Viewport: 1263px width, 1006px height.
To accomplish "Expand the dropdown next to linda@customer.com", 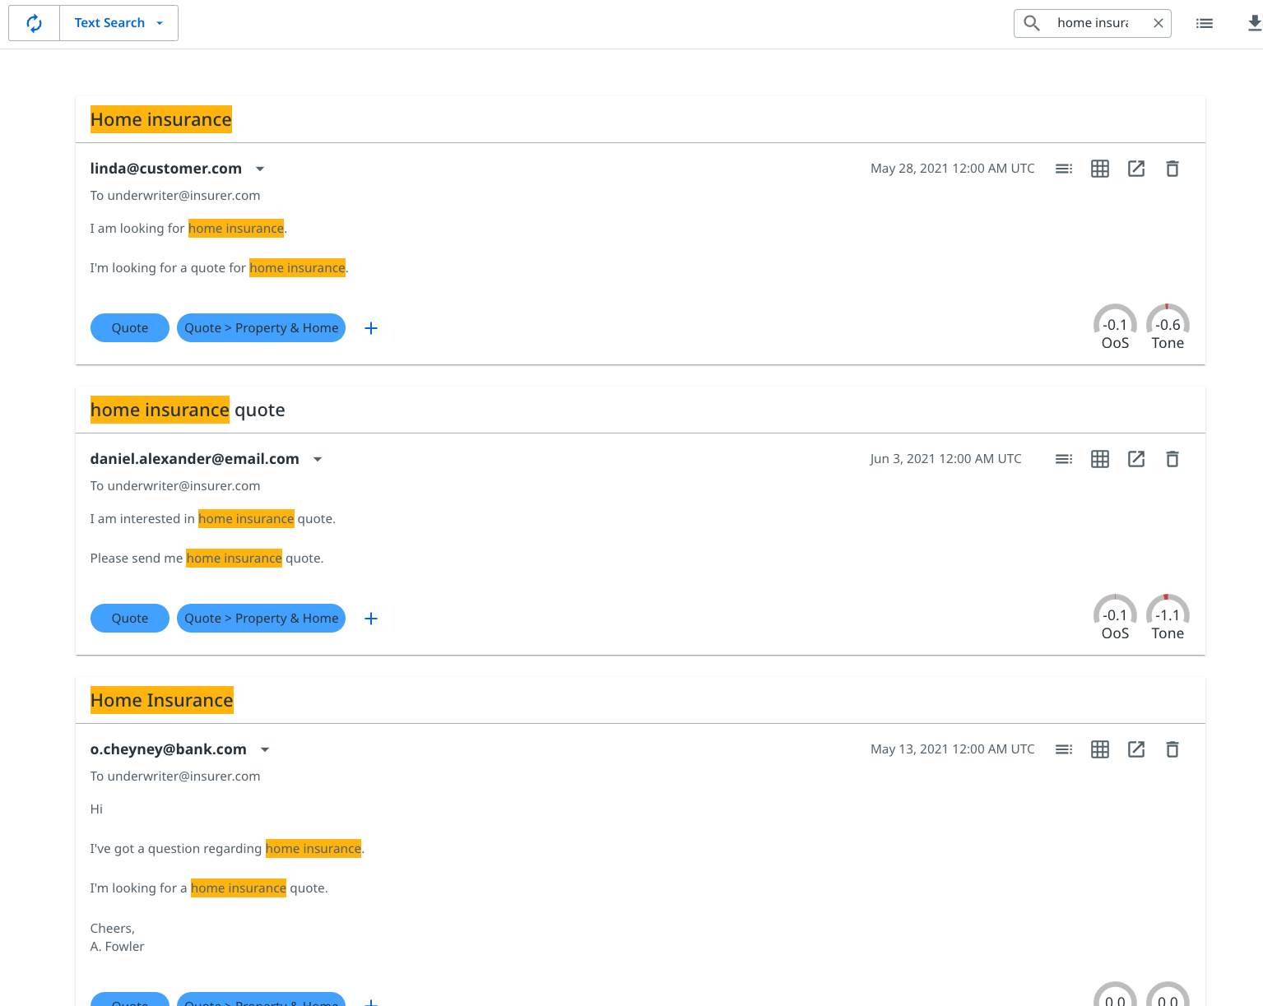I will 260,168.
